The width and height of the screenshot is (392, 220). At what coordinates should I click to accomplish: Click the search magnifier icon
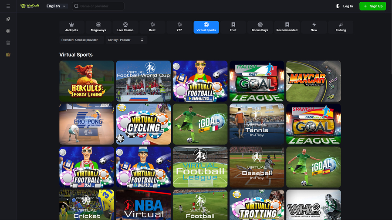pyautogui.click(x=76, y=6)
